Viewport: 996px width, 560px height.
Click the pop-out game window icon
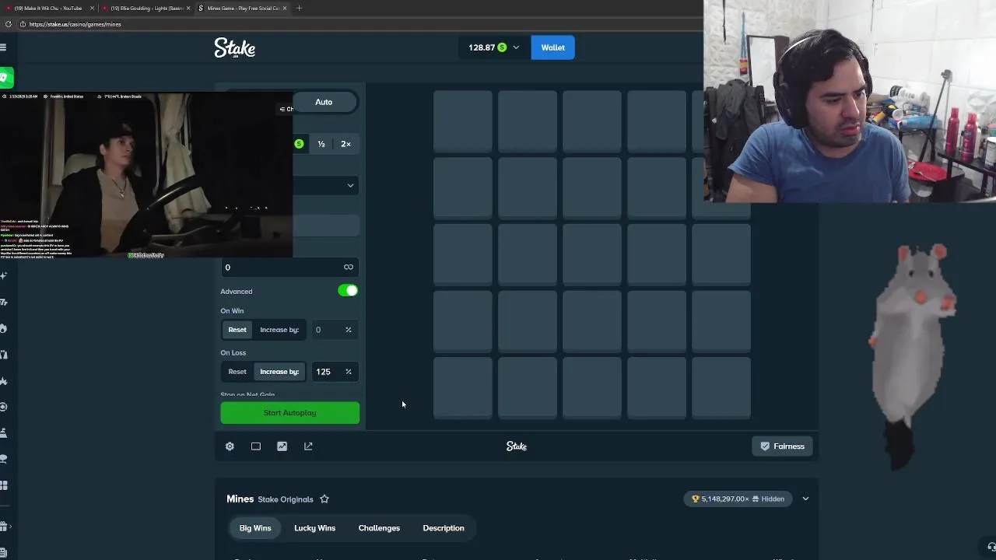click(308, 446)
